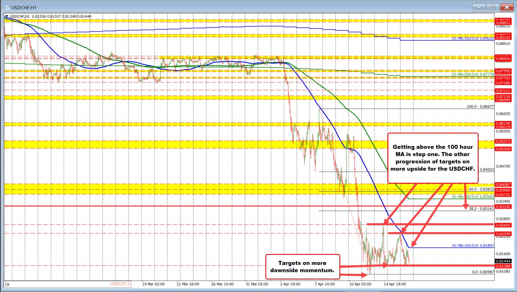Click the USDCHF,5 label at chart bottom

click(x=120, y=284)
